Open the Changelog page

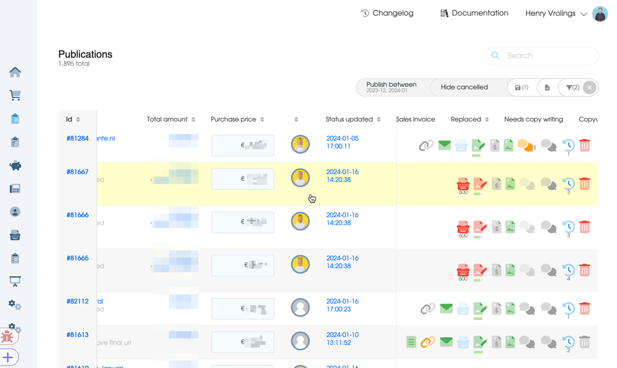387,13
